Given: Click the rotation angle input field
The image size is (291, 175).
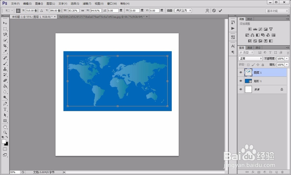Looking at the screenshot, I should (113, 11).
